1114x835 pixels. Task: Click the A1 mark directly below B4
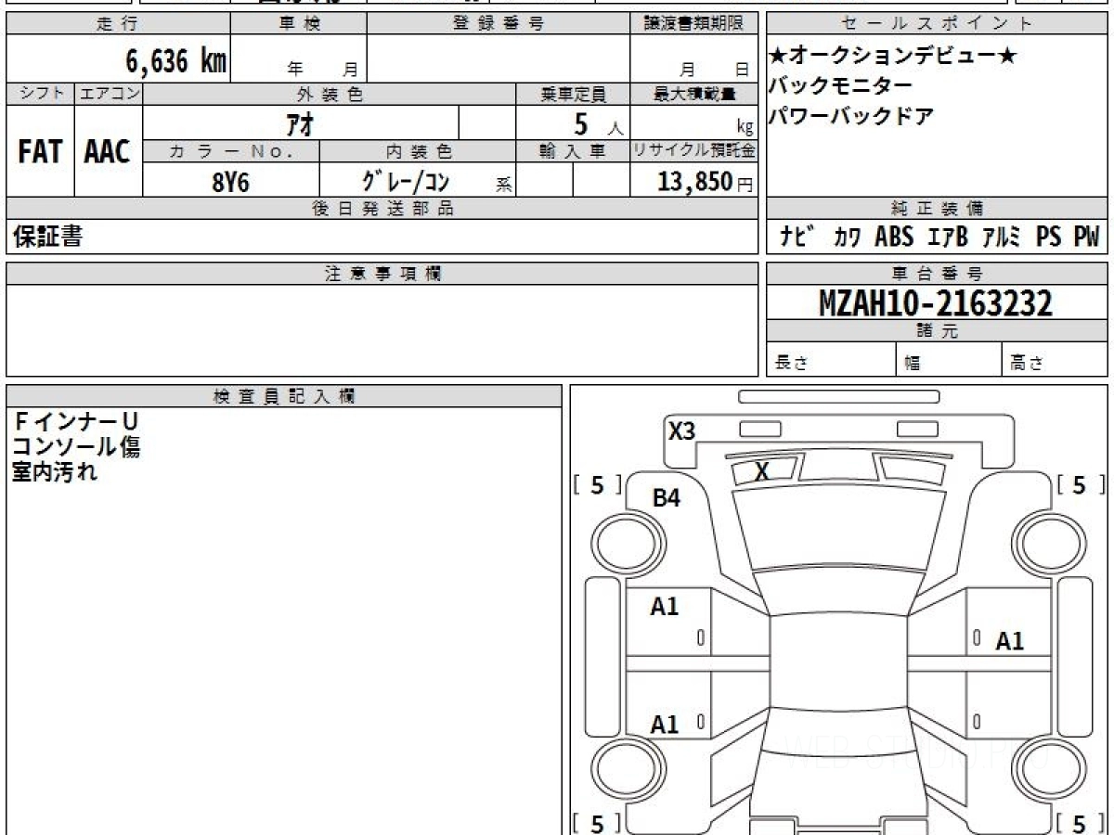point(665,607)
